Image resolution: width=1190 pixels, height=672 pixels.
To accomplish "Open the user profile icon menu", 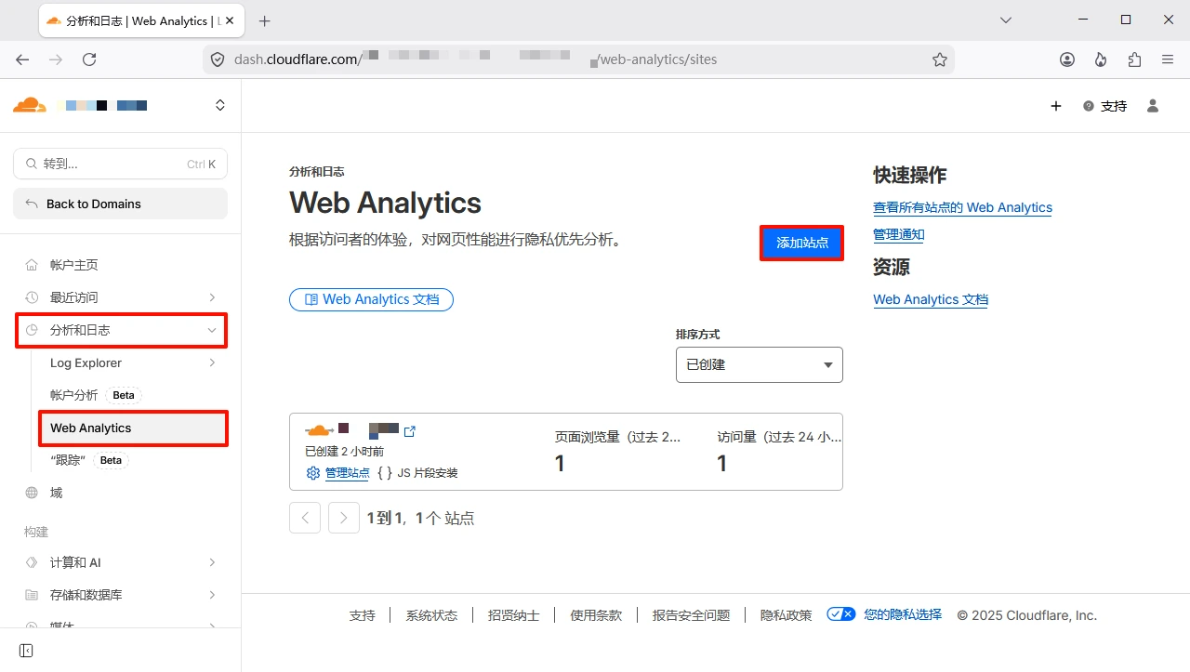I will click(x=1153, y=106).
